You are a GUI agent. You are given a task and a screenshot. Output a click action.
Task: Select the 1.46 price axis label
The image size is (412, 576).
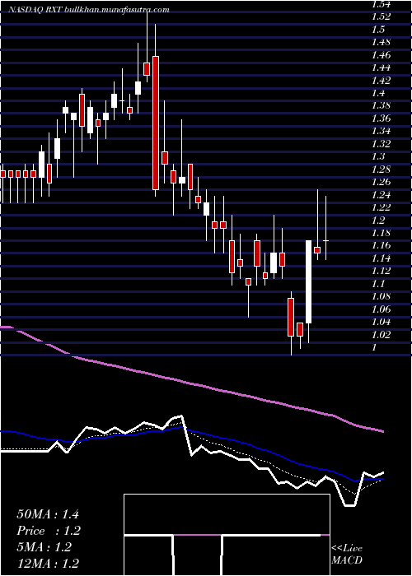point(381,55)
